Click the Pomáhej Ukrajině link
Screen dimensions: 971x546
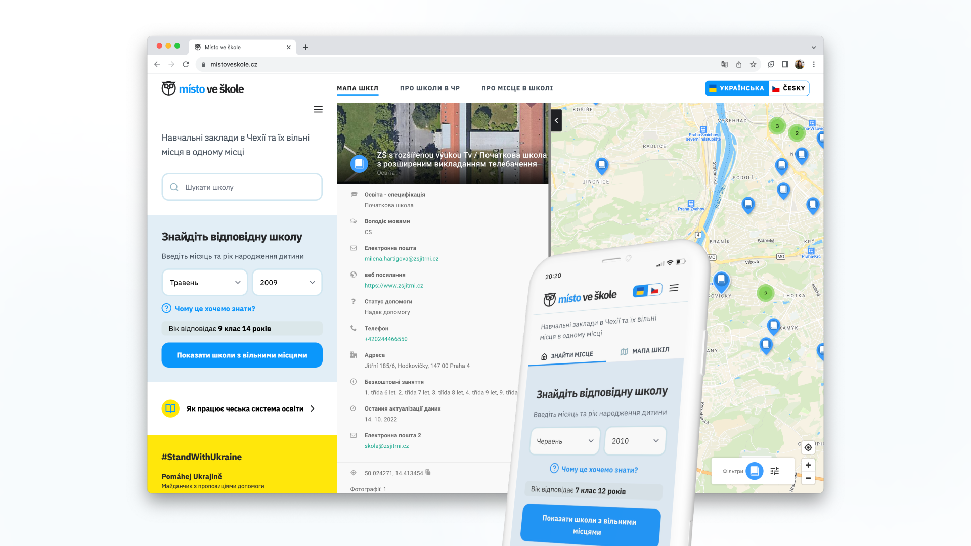[x=192, y=476]
